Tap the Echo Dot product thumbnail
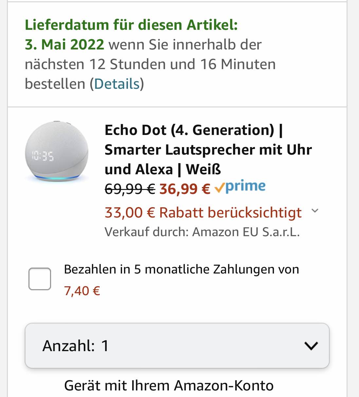 57,152
